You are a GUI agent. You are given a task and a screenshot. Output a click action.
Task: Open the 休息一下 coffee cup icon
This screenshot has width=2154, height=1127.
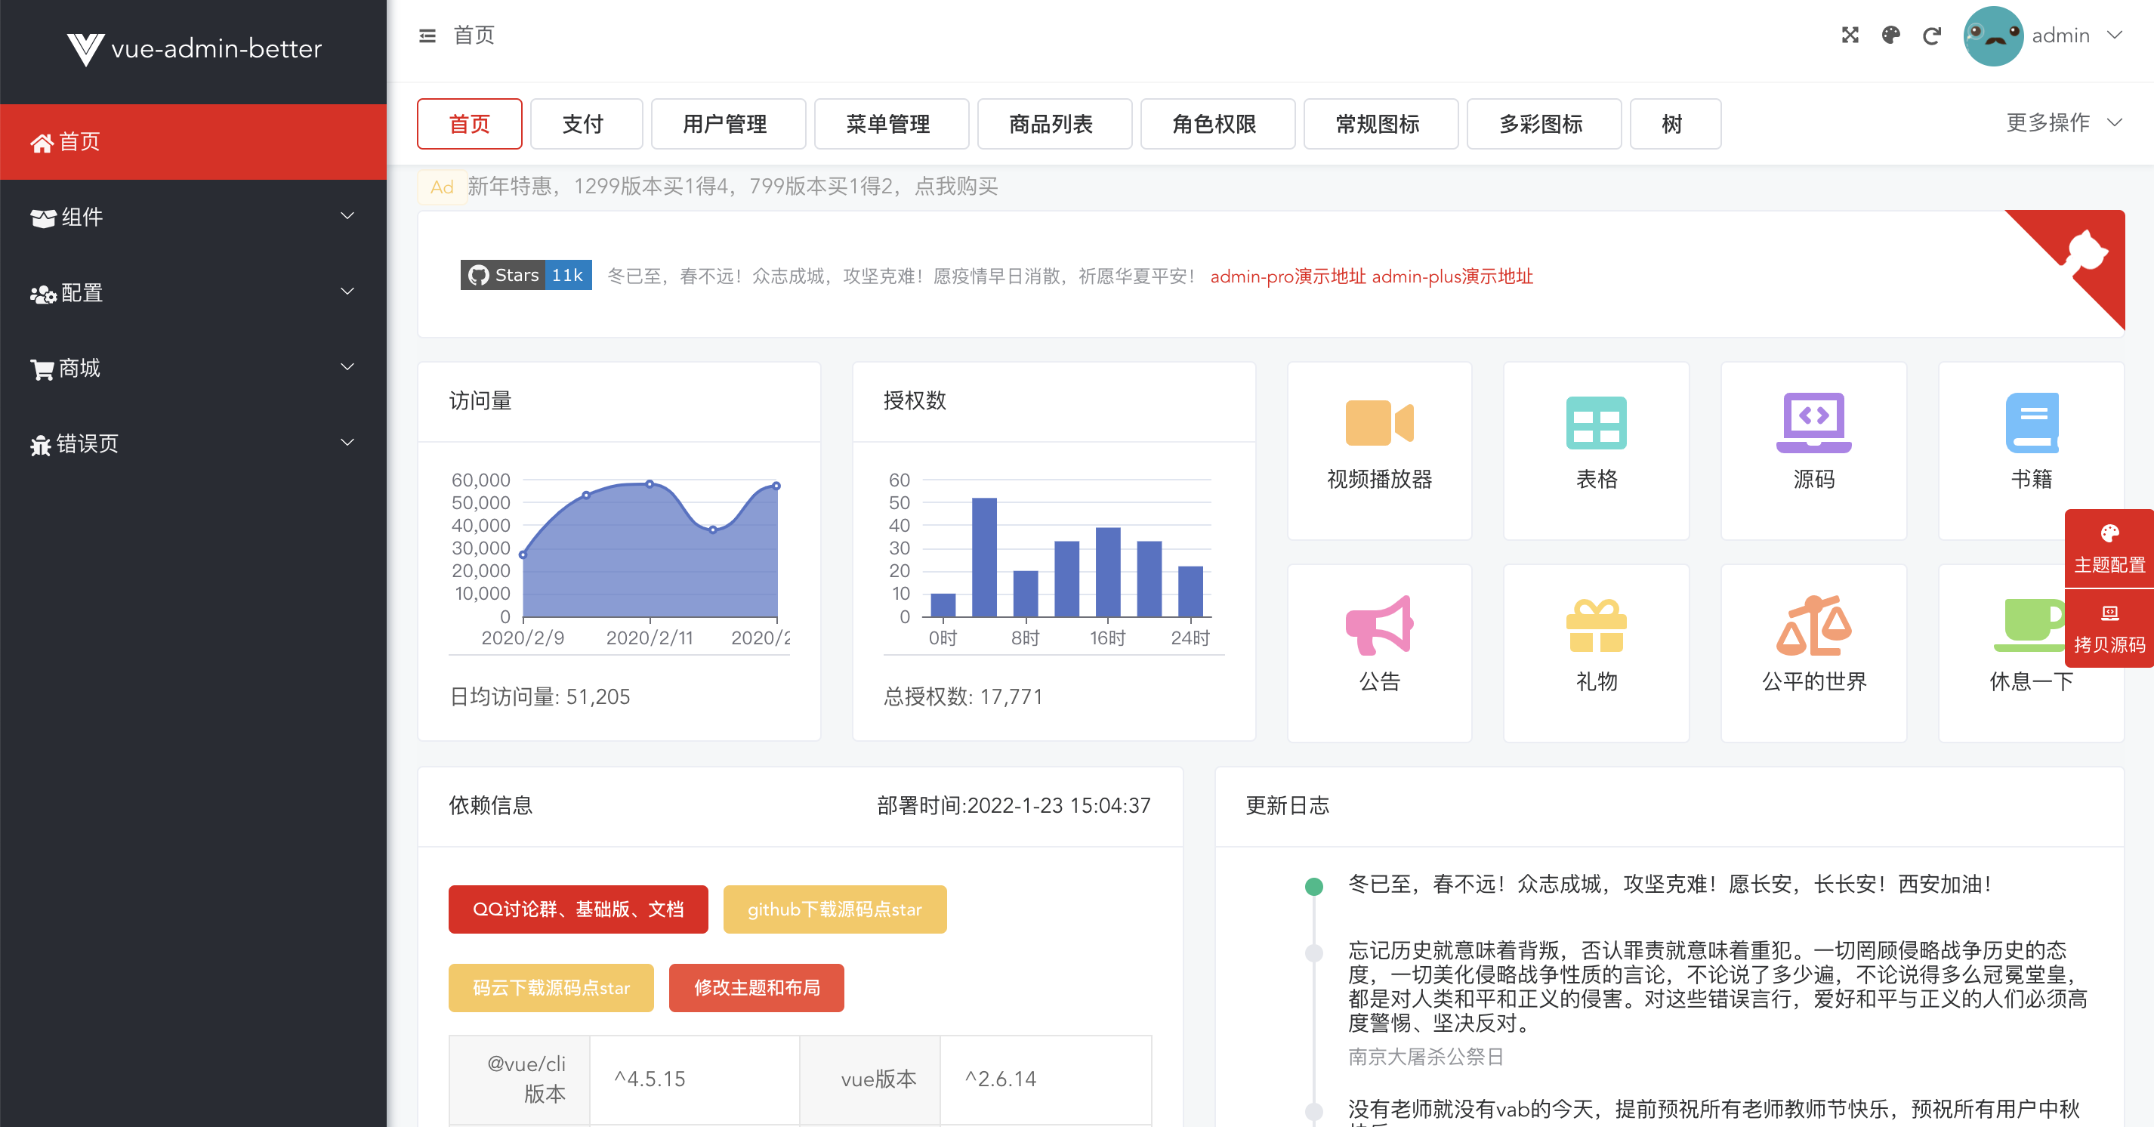click(2030, 625)
